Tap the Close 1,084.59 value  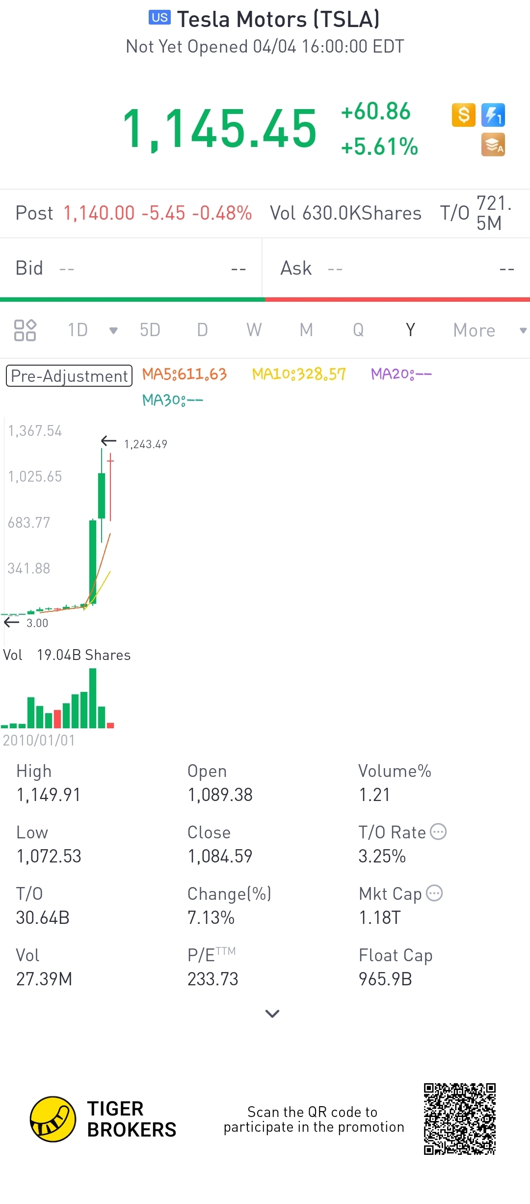(x=220, y=856)
